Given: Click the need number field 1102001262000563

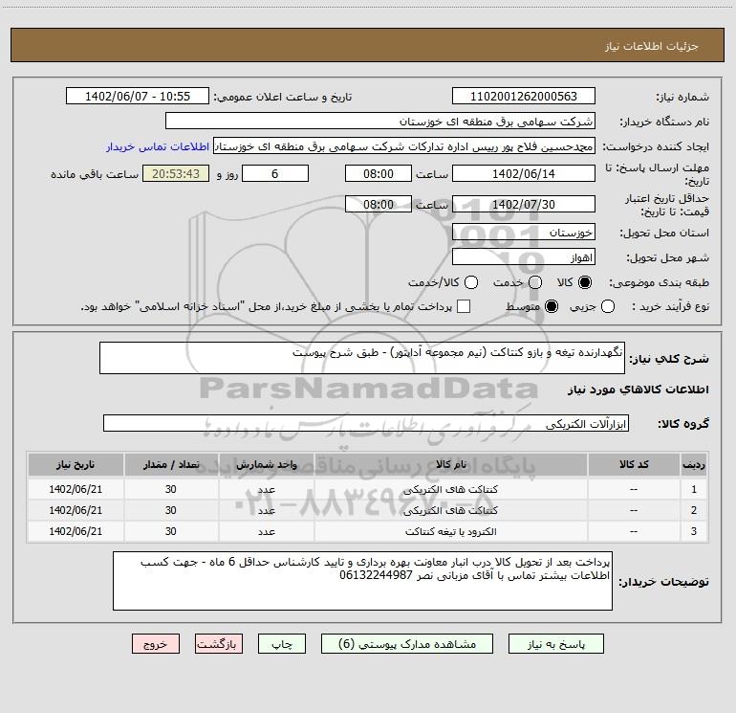Looking at the screenshot, I should point(523,97).
